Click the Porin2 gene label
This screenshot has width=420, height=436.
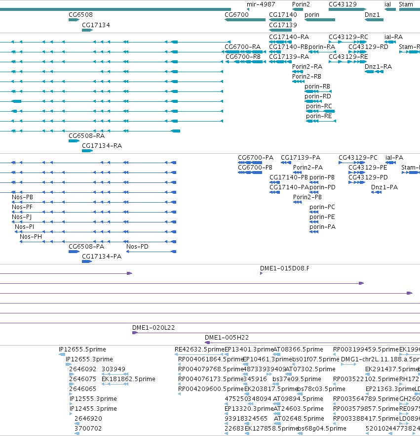[x=301, y=4]
